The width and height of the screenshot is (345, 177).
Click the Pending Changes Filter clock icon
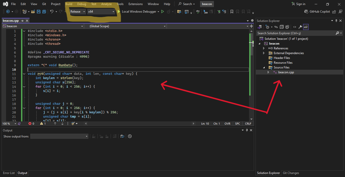267,27
